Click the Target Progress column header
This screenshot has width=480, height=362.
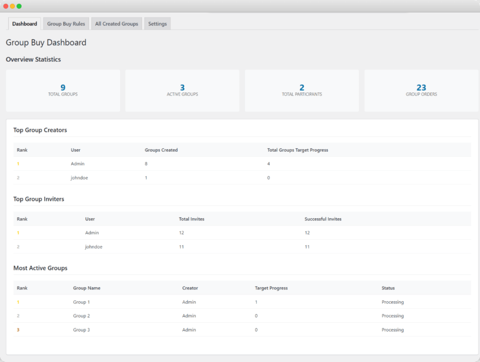(x=271, y=288)
